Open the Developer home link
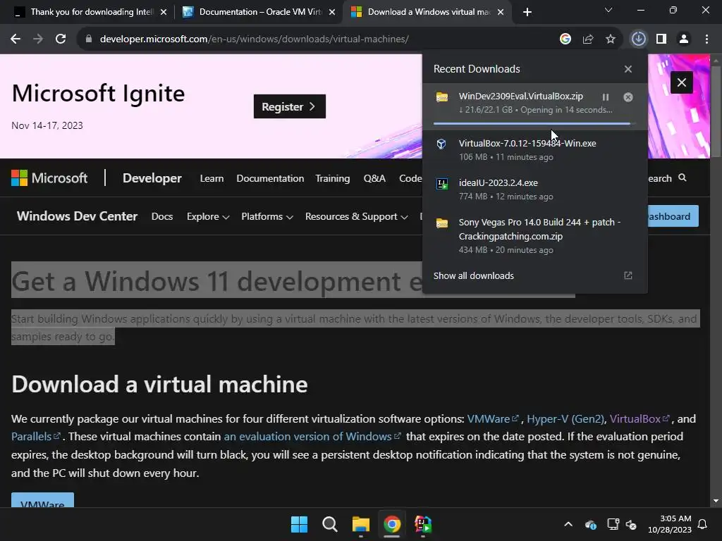Image resolution: width=722 pixels, height=541 pixels. (x=152, y=178)
